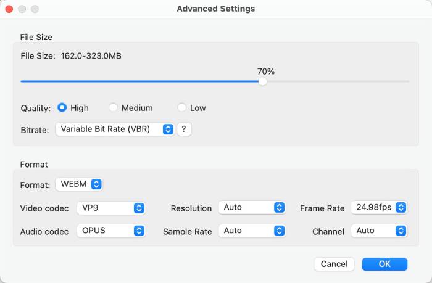Expand the Sample Rate dropdown
The height and width of the screenshot is (283, 432).
coord(253,231)
